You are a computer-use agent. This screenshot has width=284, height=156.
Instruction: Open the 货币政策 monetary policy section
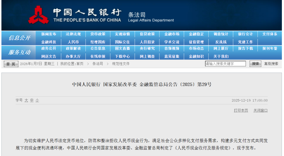98,34
